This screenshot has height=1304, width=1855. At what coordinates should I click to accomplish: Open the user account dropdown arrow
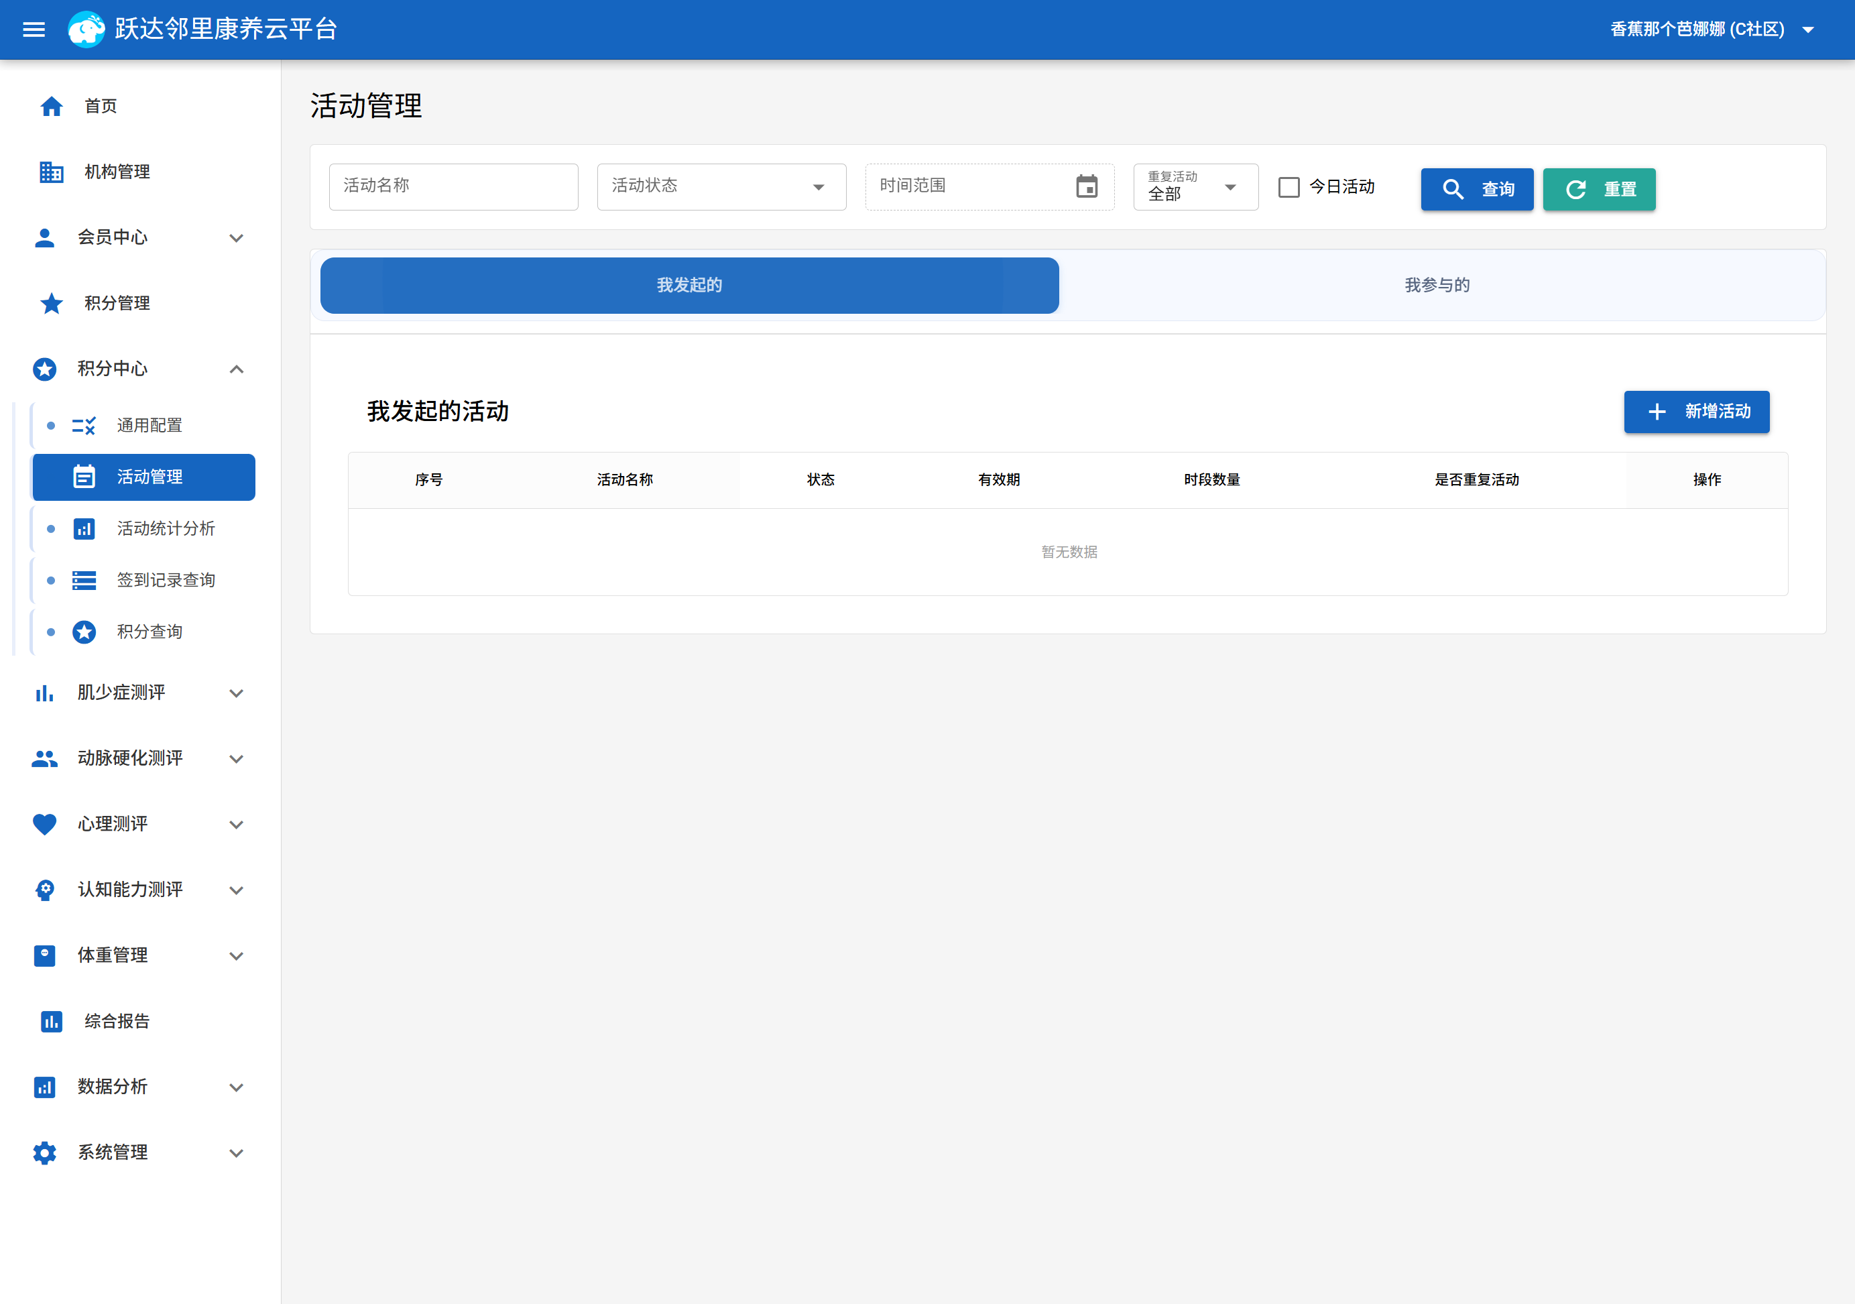(1808, 30)
